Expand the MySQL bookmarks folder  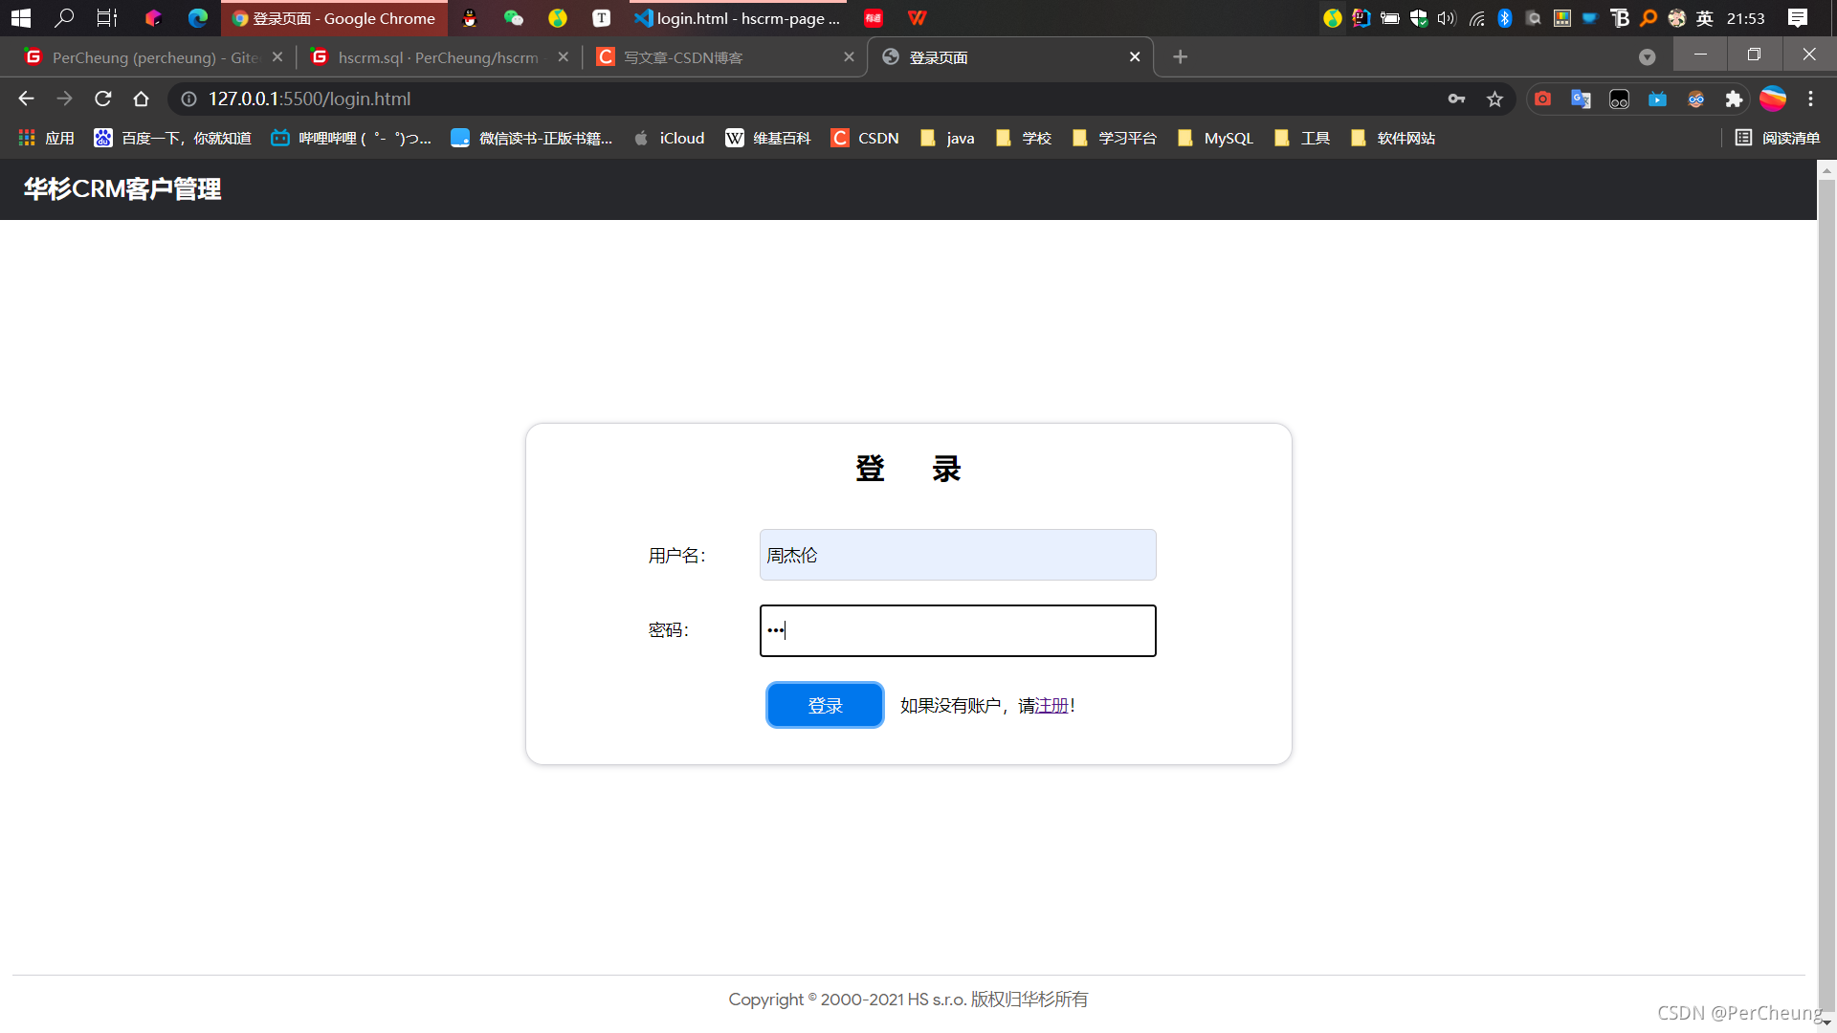pos(1215,138)
